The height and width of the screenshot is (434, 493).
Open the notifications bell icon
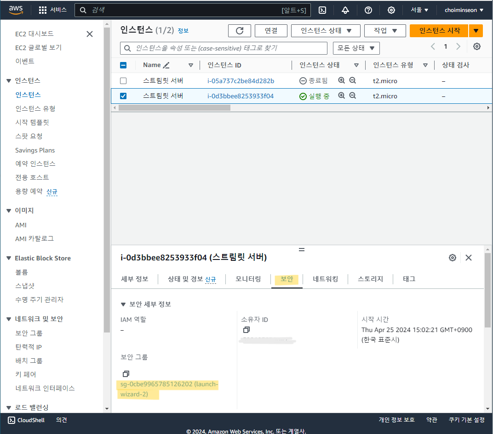point(345,10)
